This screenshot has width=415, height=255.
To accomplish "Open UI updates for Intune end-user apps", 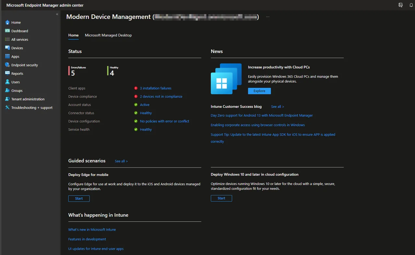I will [96, 249].
